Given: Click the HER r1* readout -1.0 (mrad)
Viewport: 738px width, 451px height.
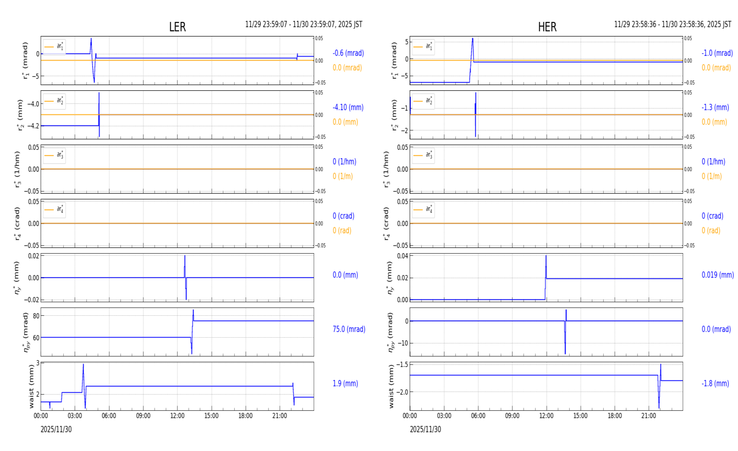Looking at the screenshot, I should (x=717, y=53).
